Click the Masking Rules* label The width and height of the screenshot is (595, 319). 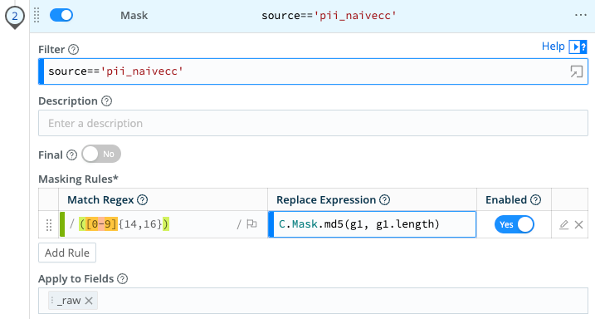[x=78, y=179]
